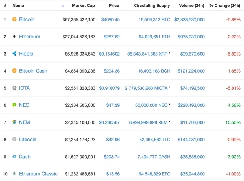The height and width of the screenshot is (181, 244).
Task: Click the NEO green logo icon
Action: pyautogui.click(x=14, y=105)
